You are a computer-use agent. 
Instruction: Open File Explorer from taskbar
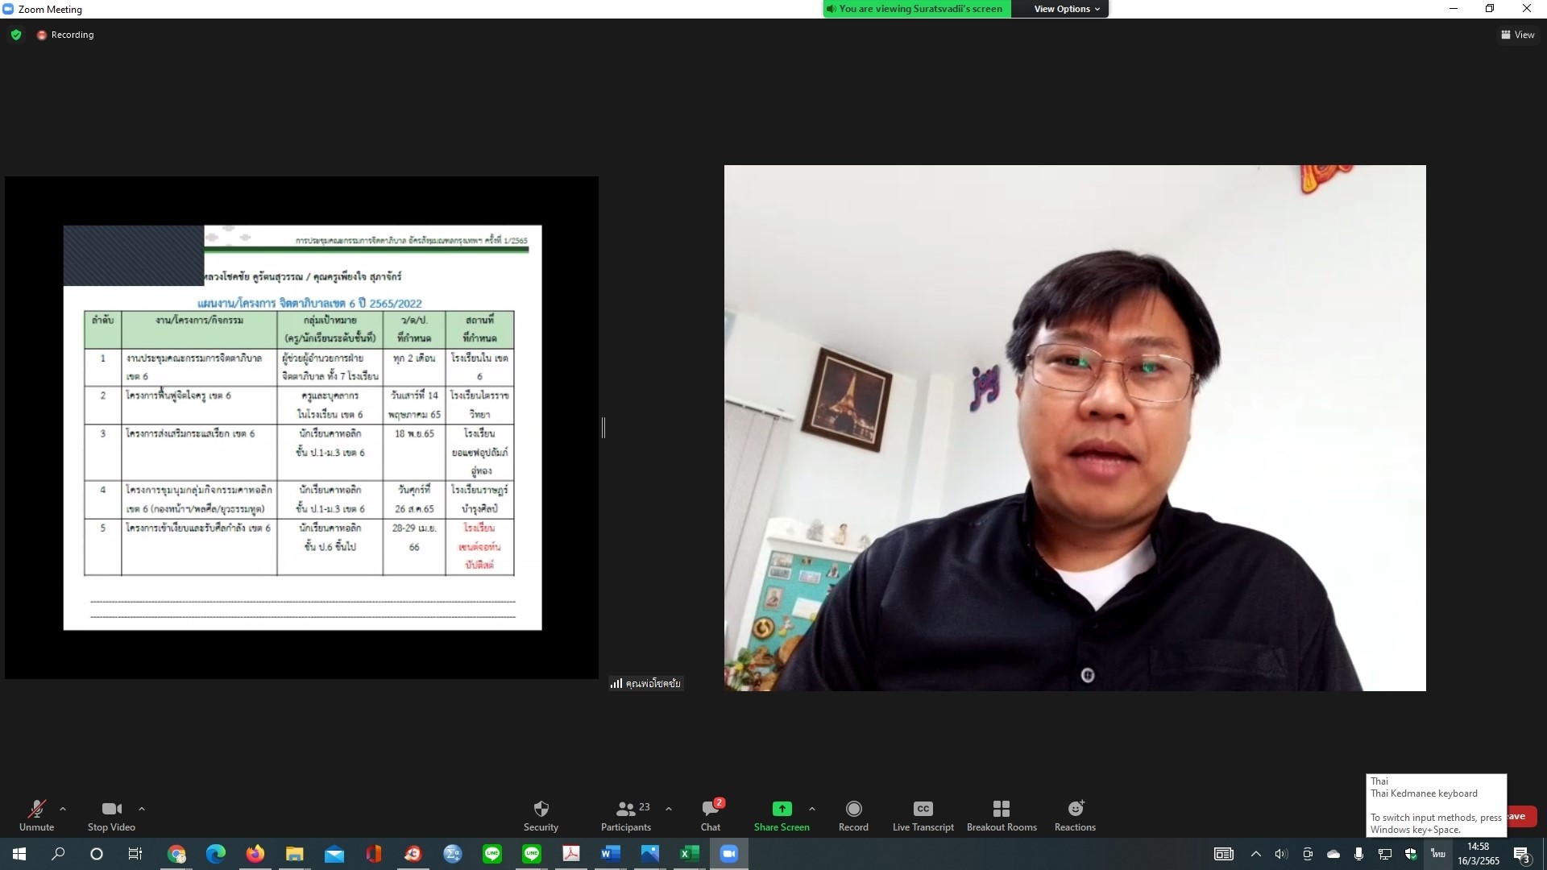pyautogui.click(x=295, y=854)
